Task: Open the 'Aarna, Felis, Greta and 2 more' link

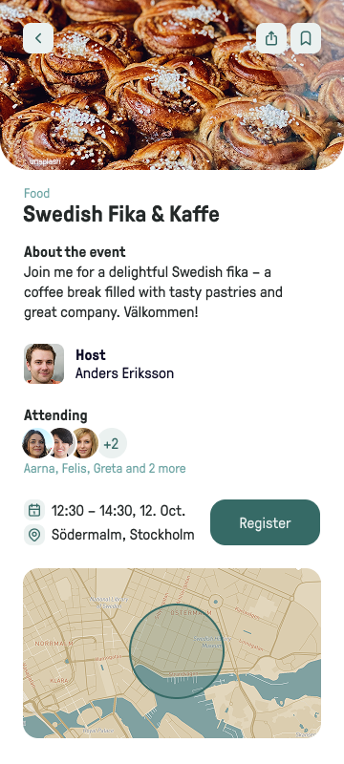Action: (x=105, y=469)
